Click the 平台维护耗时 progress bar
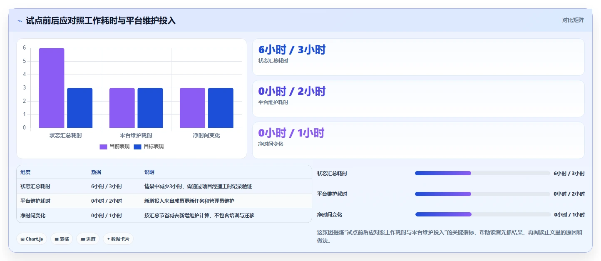Screen dimensions: 601x261 [482, 194]
